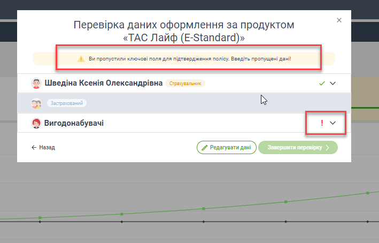Click the Завершити перевірку button
379x243 pixels.
pyautogui.click(x=298, y=147)
